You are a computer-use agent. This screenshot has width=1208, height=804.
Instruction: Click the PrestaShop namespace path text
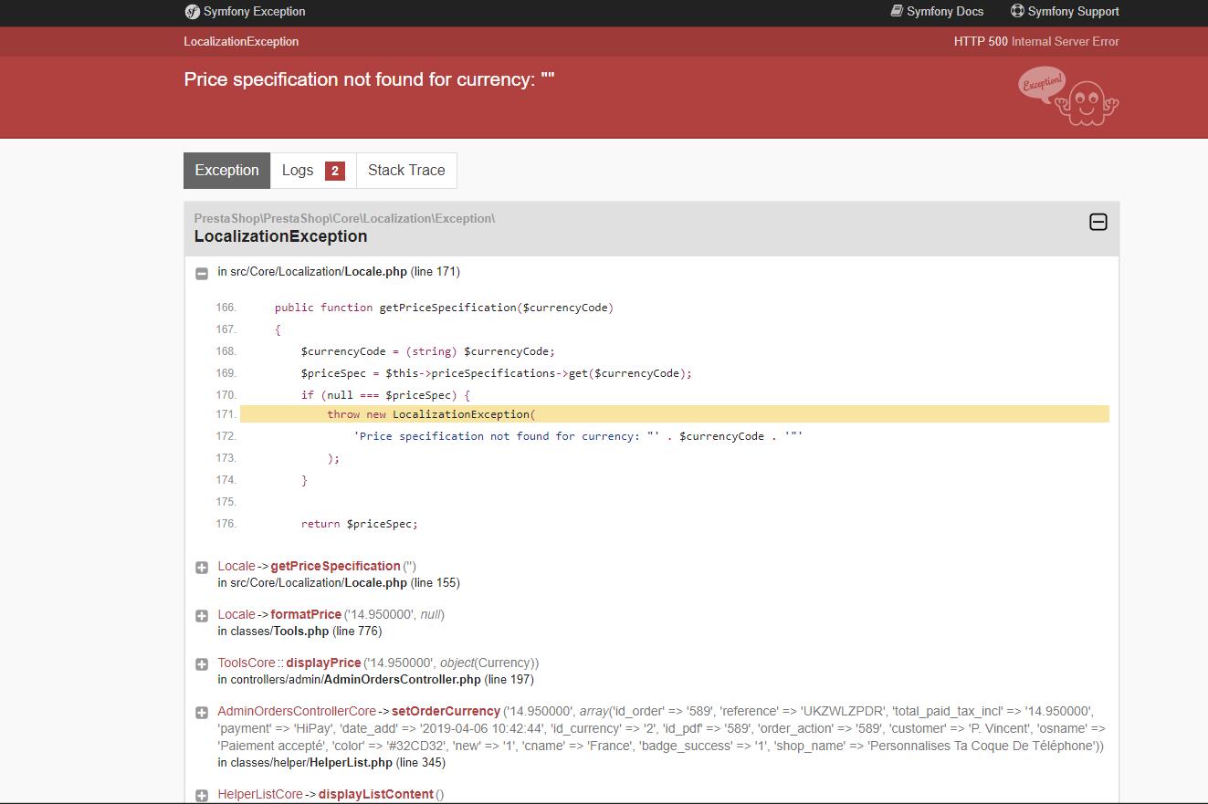(x=344, y=218)
